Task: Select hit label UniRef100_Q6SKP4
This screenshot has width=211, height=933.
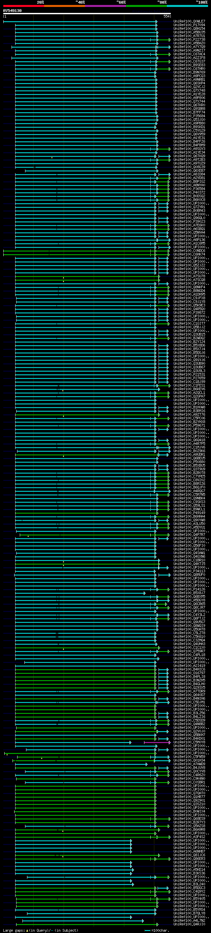Action: click(x=189, y=83)
